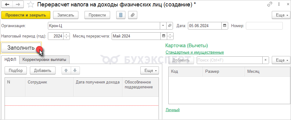Open the calendar for Месяц перерасчета

pos(163,36)
